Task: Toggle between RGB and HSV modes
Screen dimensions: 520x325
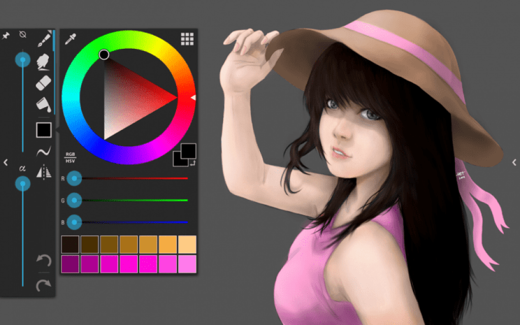Action: pos(70,156)
